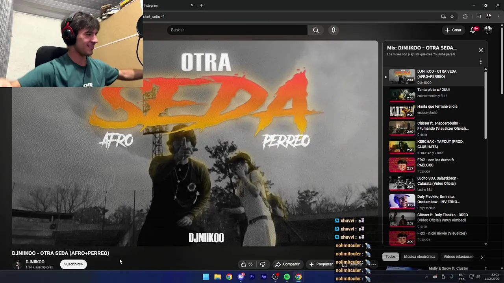Open clock and date 22:01 panel
The height and width of the screenshot is (283, 504).
(x=492, y=277)
